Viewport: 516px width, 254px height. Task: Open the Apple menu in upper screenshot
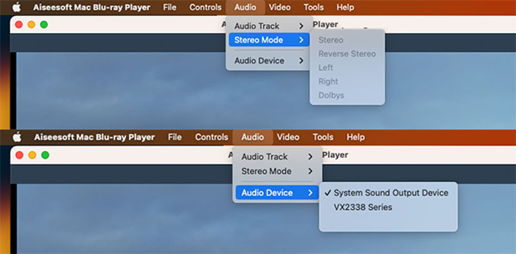click(x=17, y=7)
